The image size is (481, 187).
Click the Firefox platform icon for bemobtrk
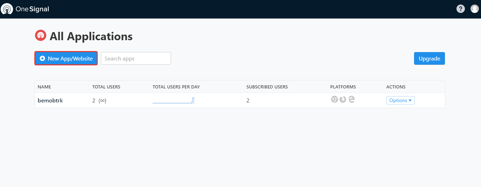click(343, 100)
